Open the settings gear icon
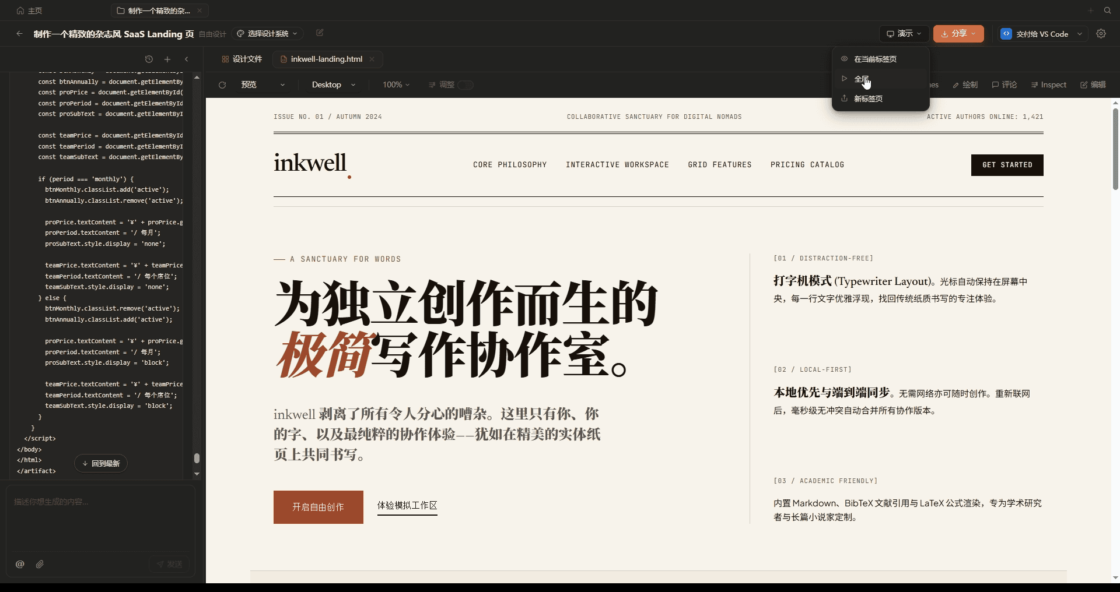 1101,34
